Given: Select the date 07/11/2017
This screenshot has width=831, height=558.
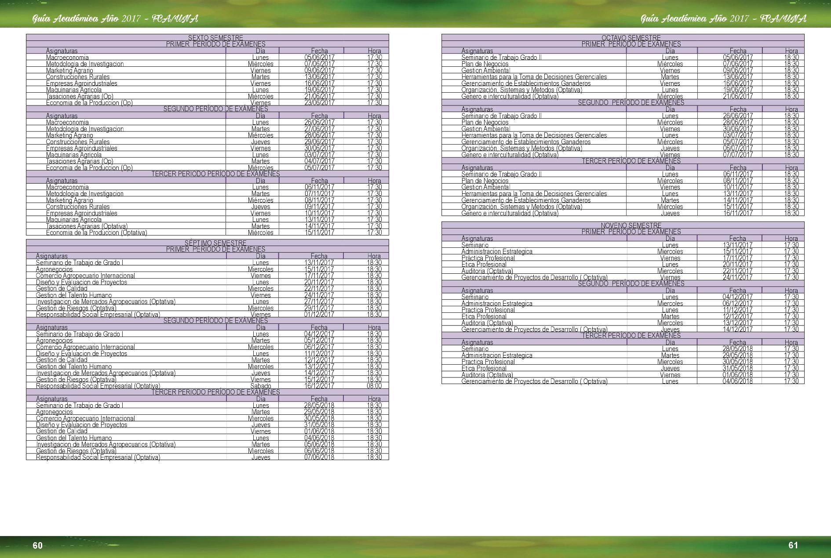Looking at the screenshot, I should coord(320,193).
